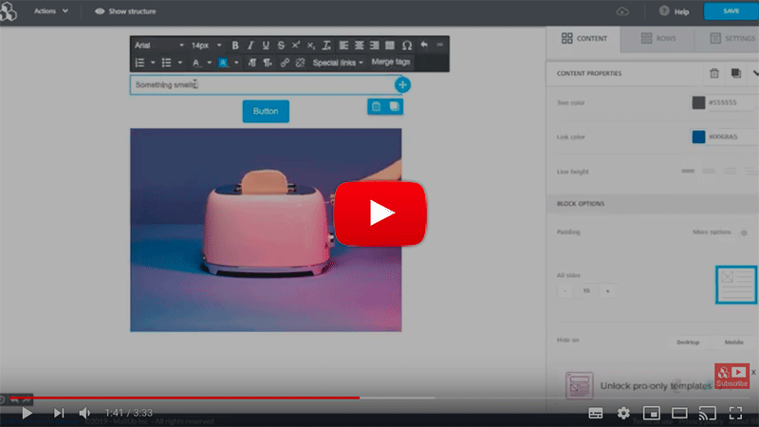Image resolution: width=759 pixels, height=427 pixels.
Task: Switch to the Content tab
Action: coord(583,38)
